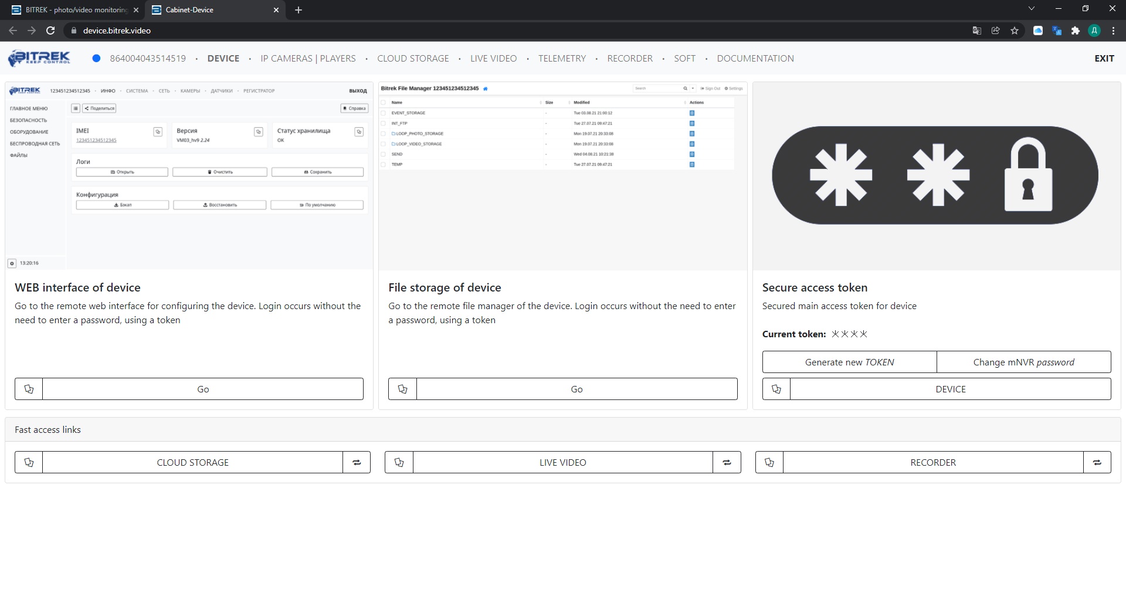The height and width of the screenshot is (610, 1126).
Task: Bookmark this page with star icon
Action: [x=1015, y=30]
